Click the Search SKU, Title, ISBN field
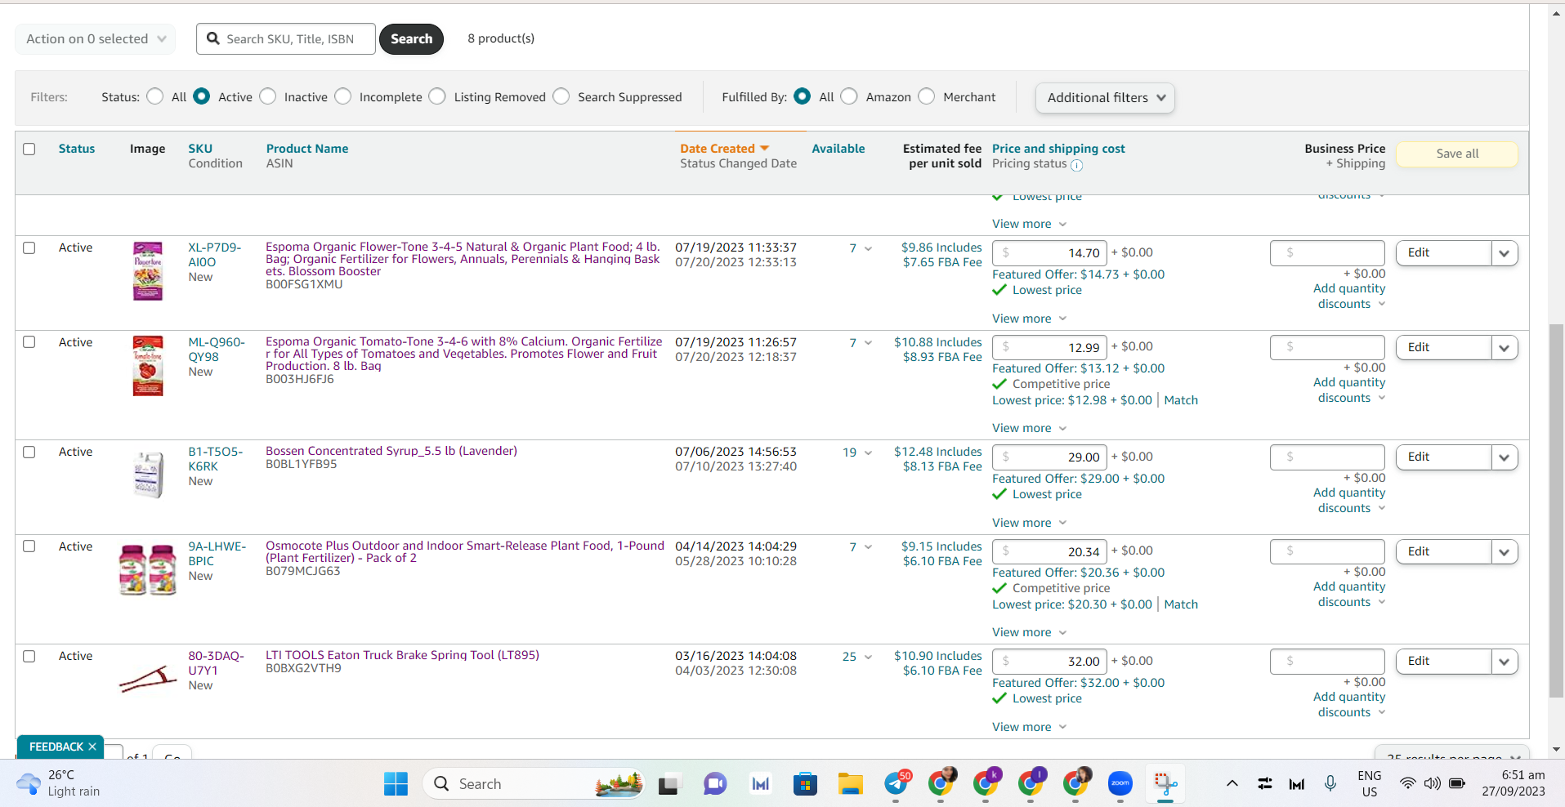 point(286,39)
